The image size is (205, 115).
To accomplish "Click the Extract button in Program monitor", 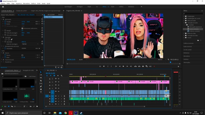I will pyautogui.click(x=139, y=66).
